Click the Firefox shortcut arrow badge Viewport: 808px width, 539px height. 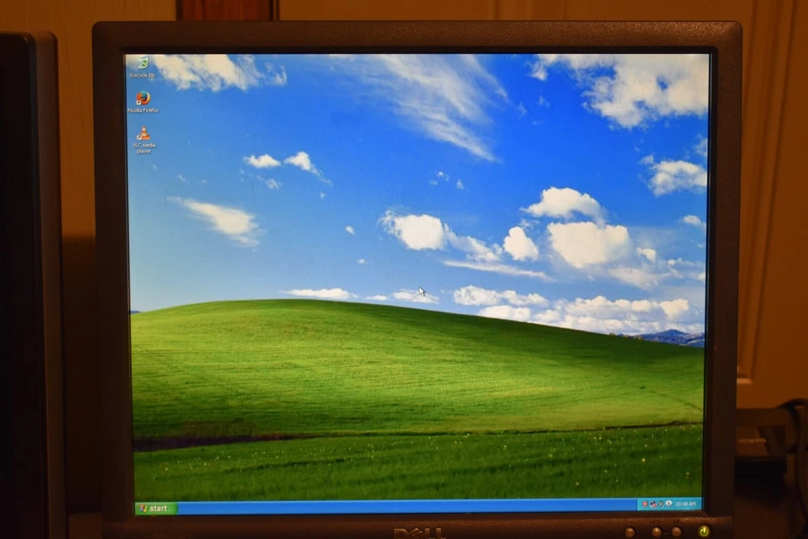138,102
